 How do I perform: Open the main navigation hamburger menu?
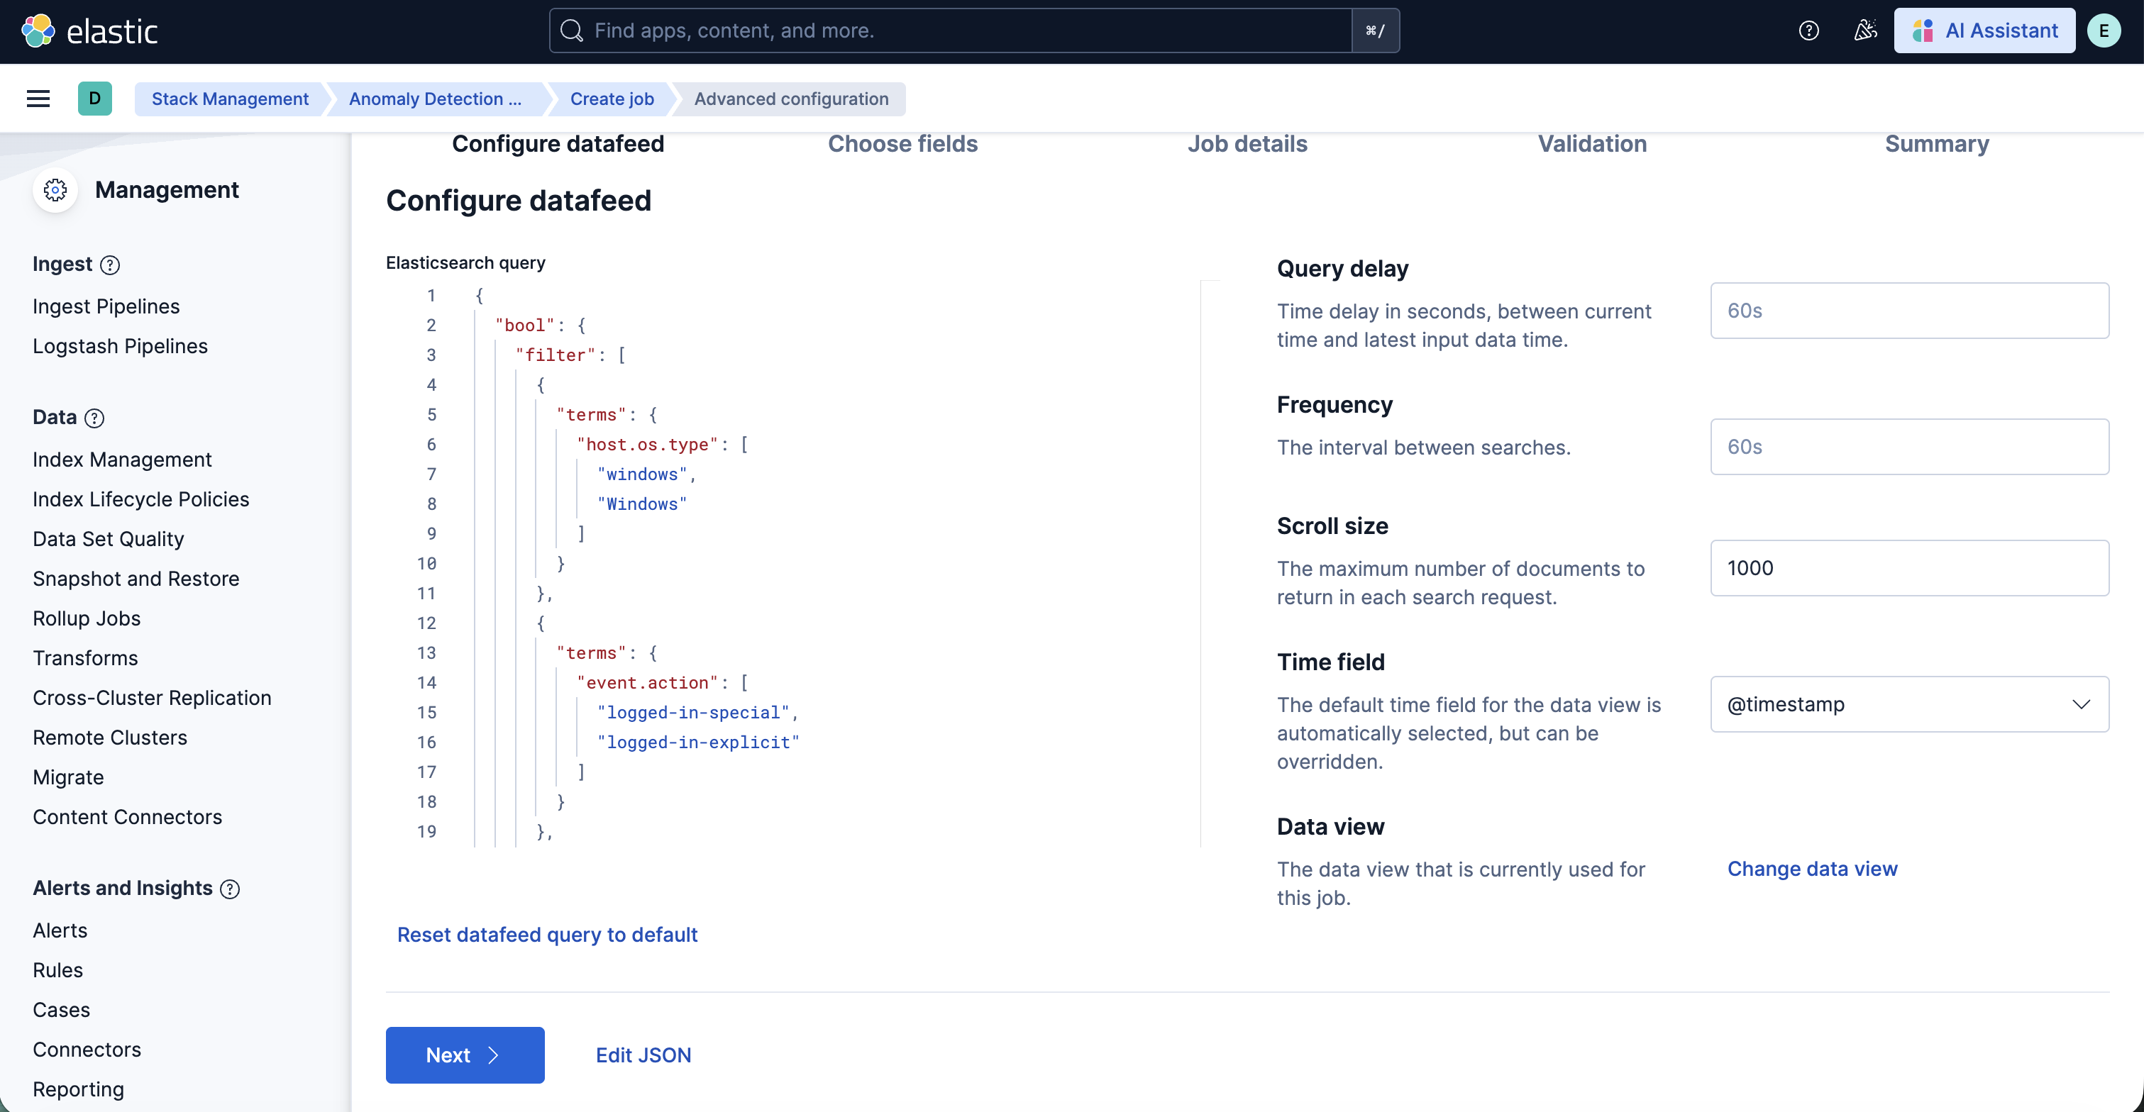coord(38,98)
